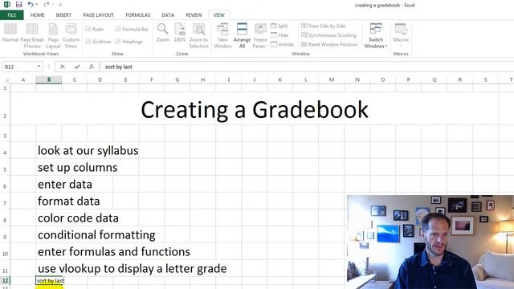514x289 pixels.
Task: Click the Undo arrow icon
Action: click(31, 4)
